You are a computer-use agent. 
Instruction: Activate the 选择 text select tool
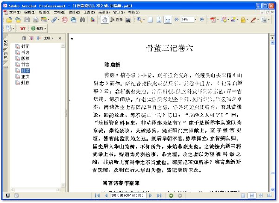pyautogui.click(x=116, y=20)
